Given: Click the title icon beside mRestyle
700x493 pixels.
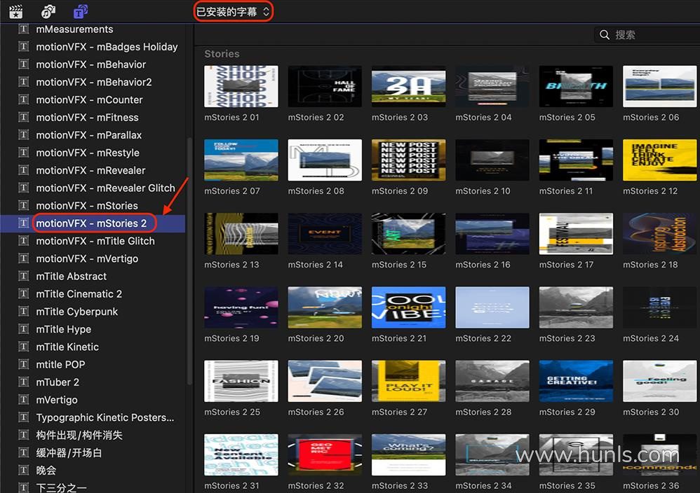Looking at the screenshot, I should pos(24,153).
